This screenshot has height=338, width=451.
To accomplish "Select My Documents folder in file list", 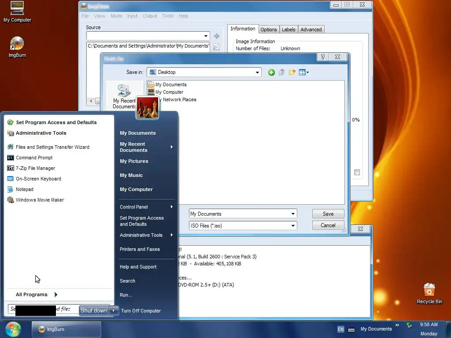I will (167, 84).
